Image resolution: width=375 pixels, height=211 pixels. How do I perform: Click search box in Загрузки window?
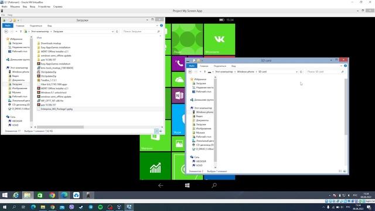click(141, 32)
